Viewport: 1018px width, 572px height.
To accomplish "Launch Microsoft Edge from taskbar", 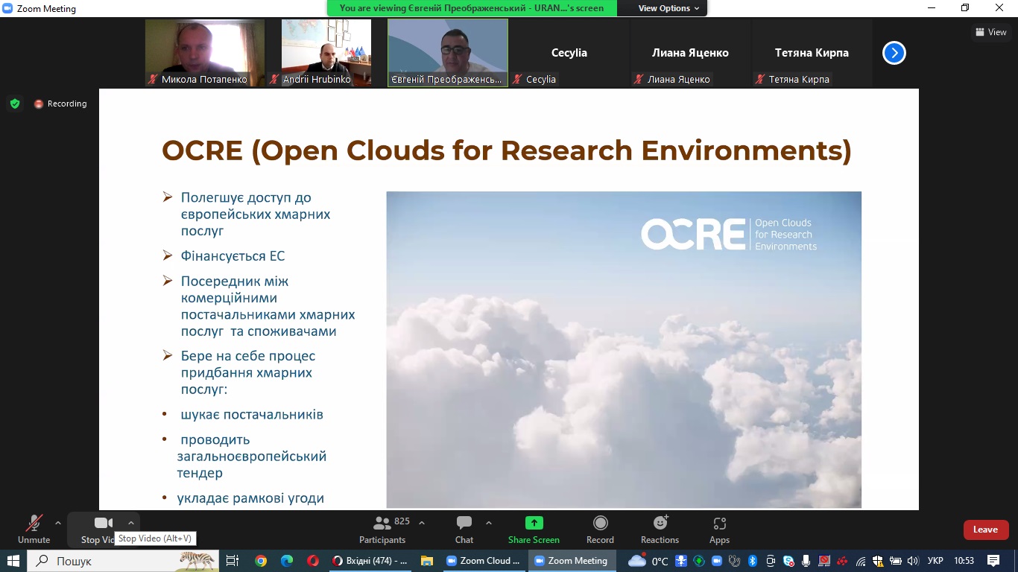I will tap(287, 561).
